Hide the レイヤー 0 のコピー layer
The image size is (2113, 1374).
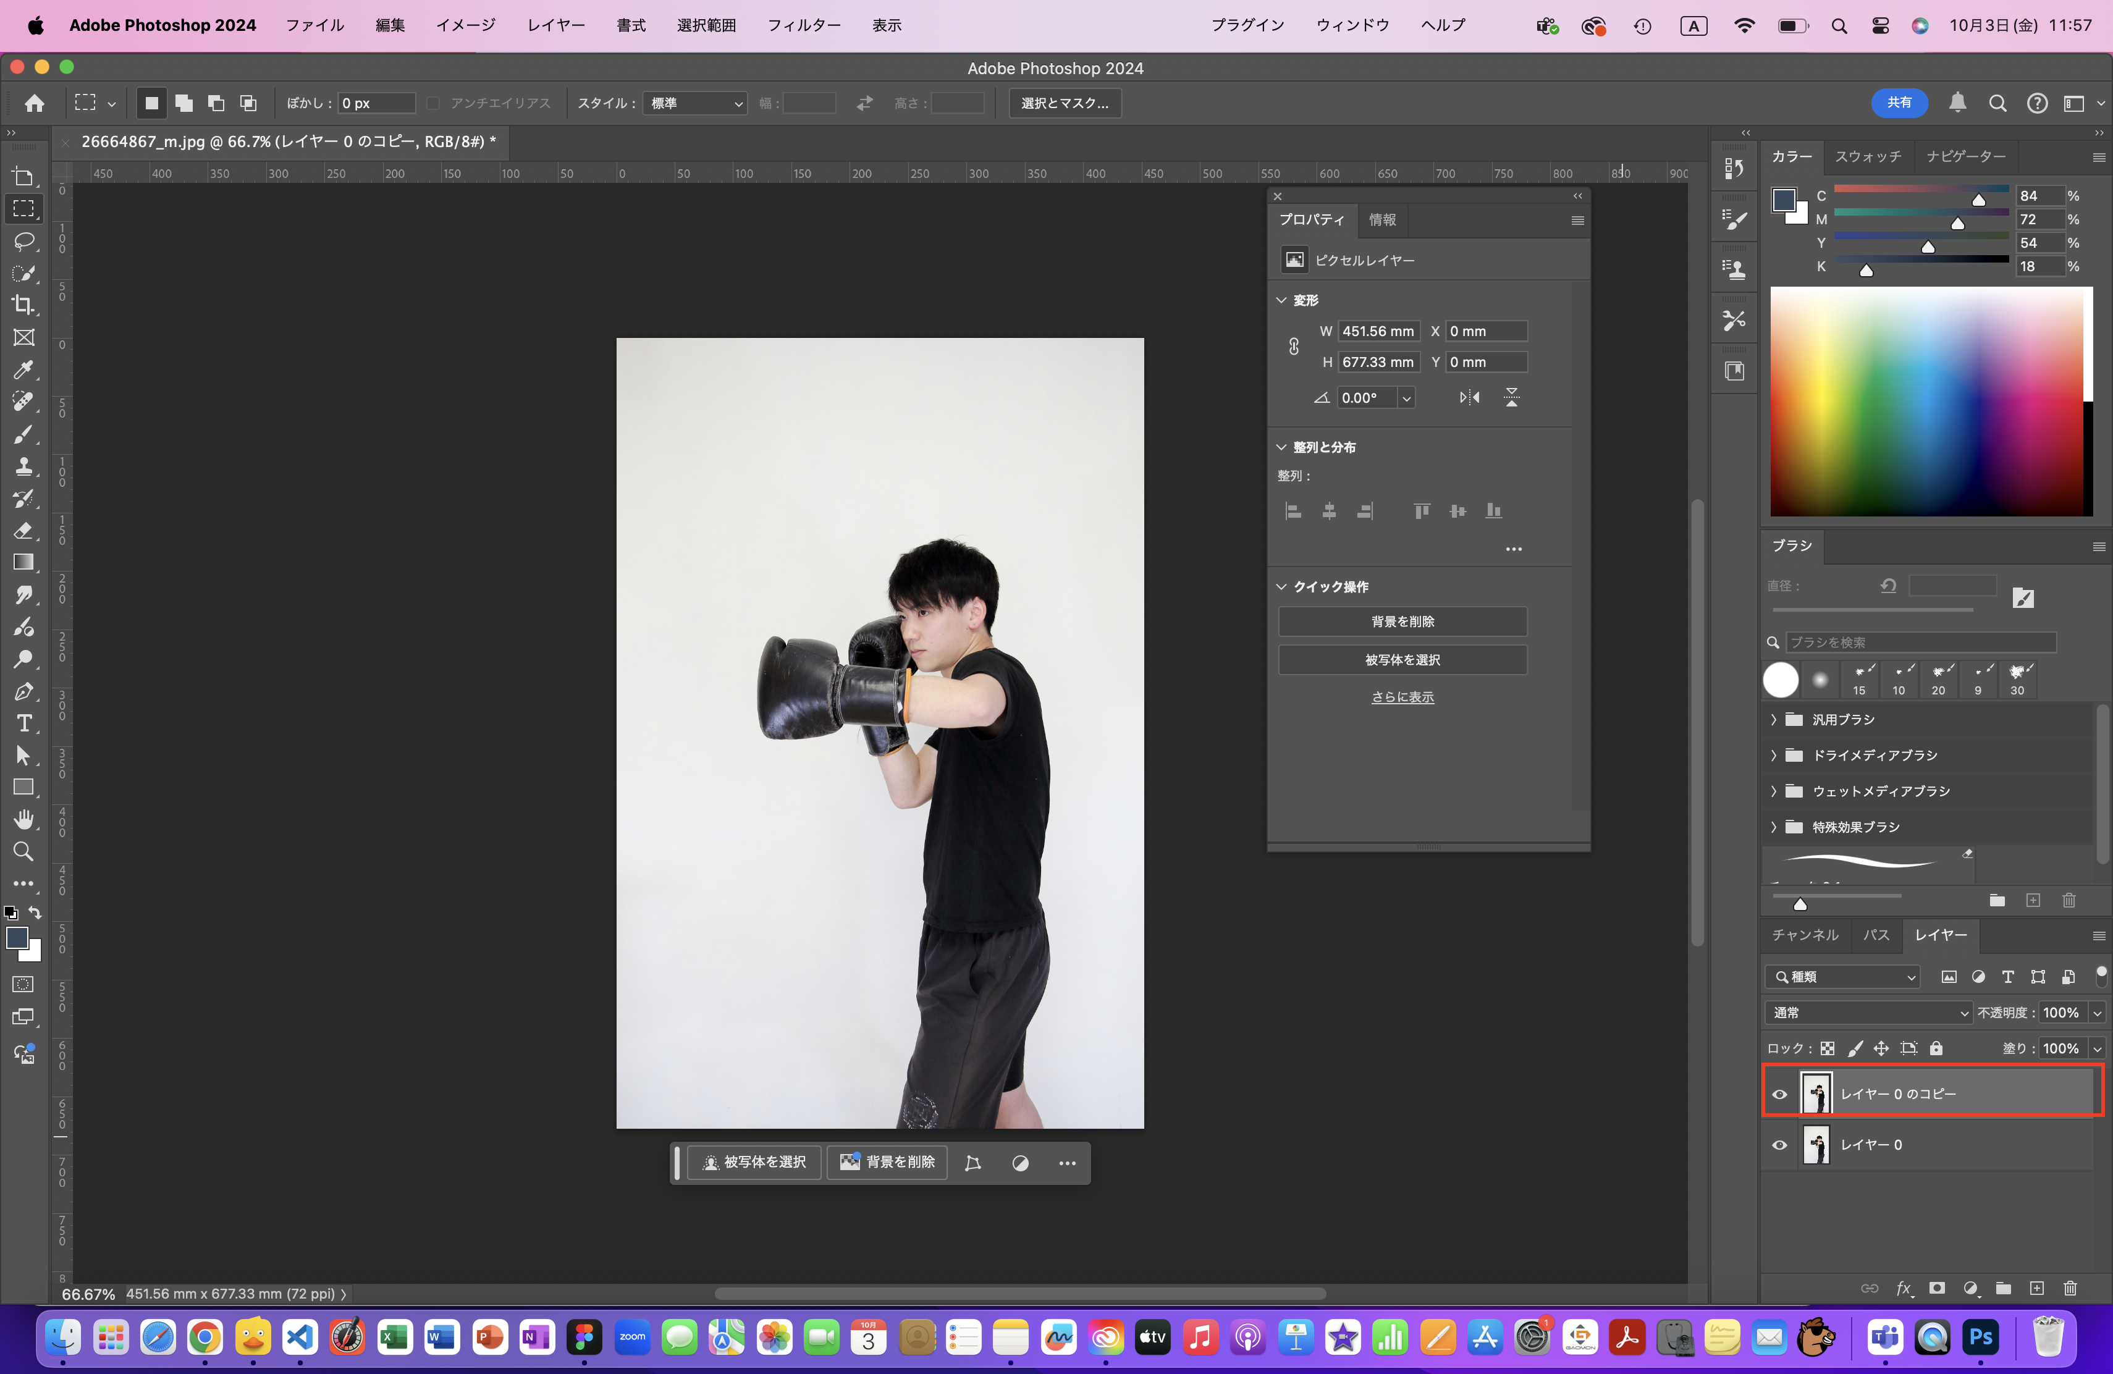[x=1779, y=1094]
